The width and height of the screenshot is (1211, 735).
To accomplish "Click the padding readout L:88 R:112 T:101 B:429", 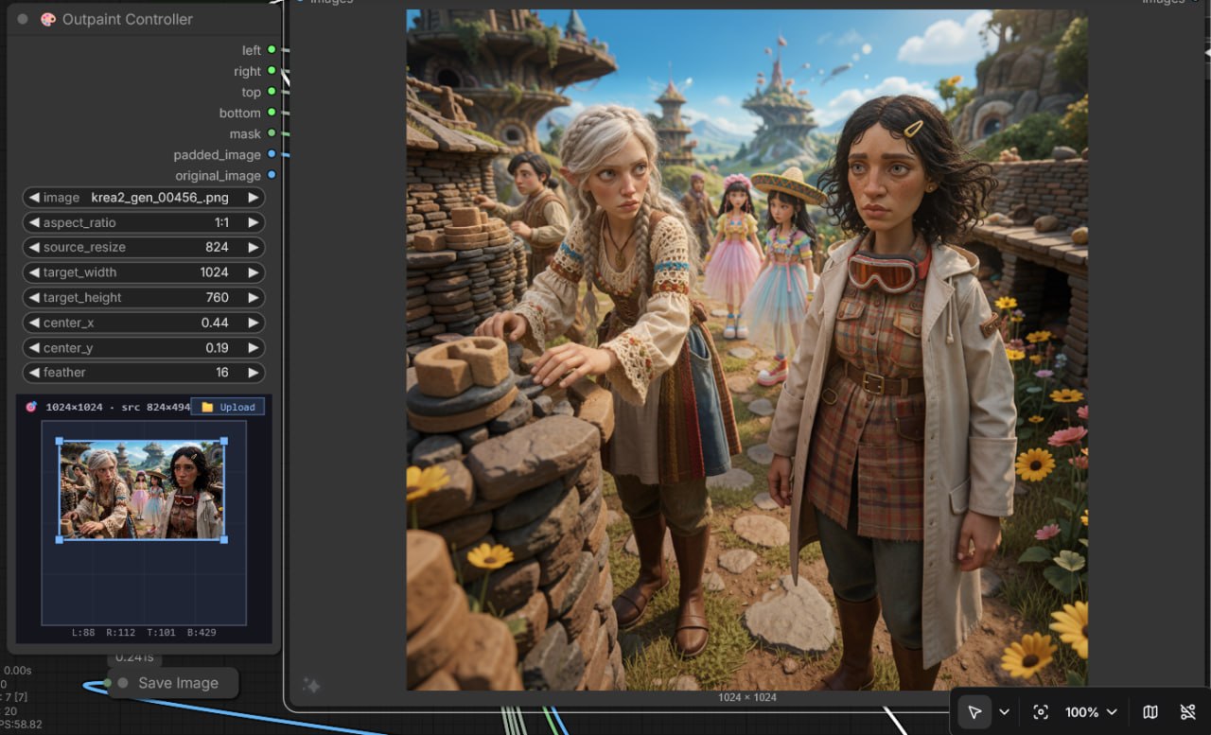I will click(144, 632).
